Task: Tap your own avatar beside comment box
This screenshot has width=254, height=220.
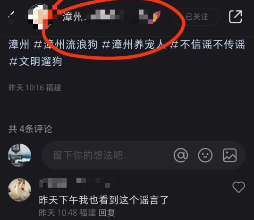Action: coord(20,155)
